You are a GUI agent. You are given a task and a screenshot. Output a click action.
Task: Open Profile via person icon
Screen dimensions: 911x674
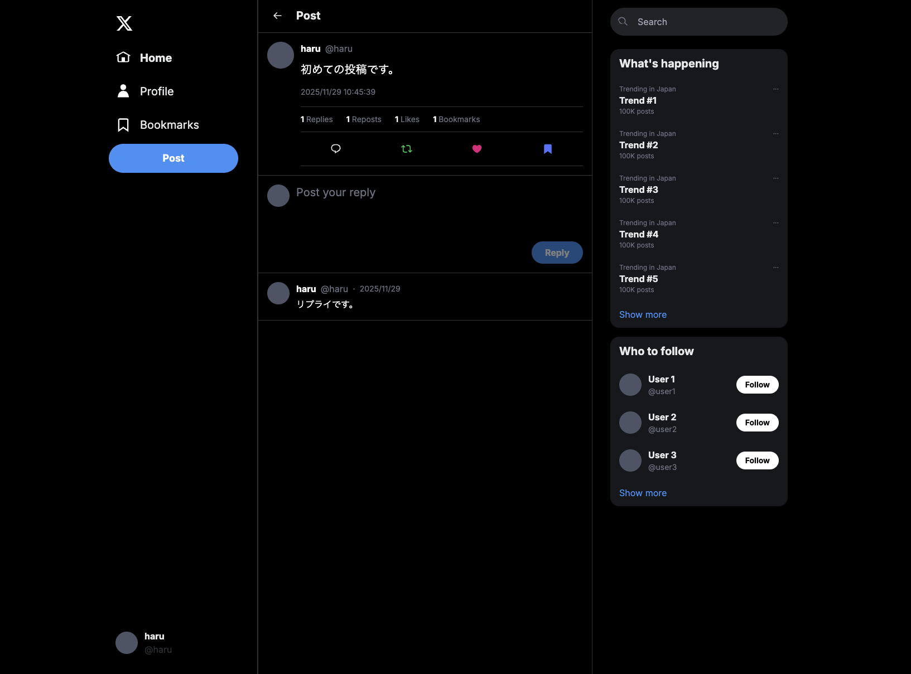(123, 91)
